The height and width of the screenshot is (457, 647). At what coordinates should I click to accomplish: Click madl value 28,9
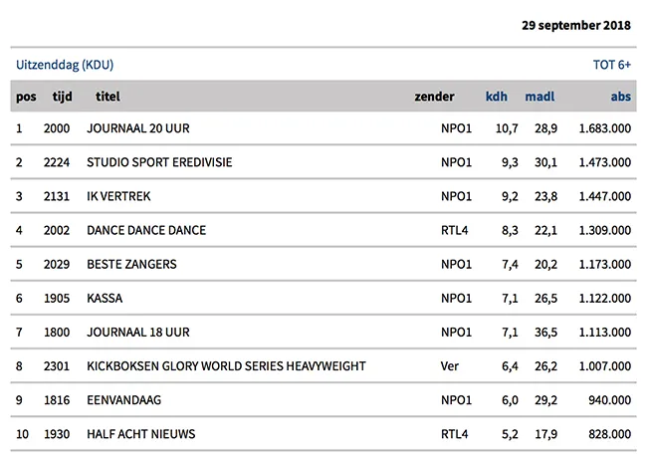tap(545, 128)
